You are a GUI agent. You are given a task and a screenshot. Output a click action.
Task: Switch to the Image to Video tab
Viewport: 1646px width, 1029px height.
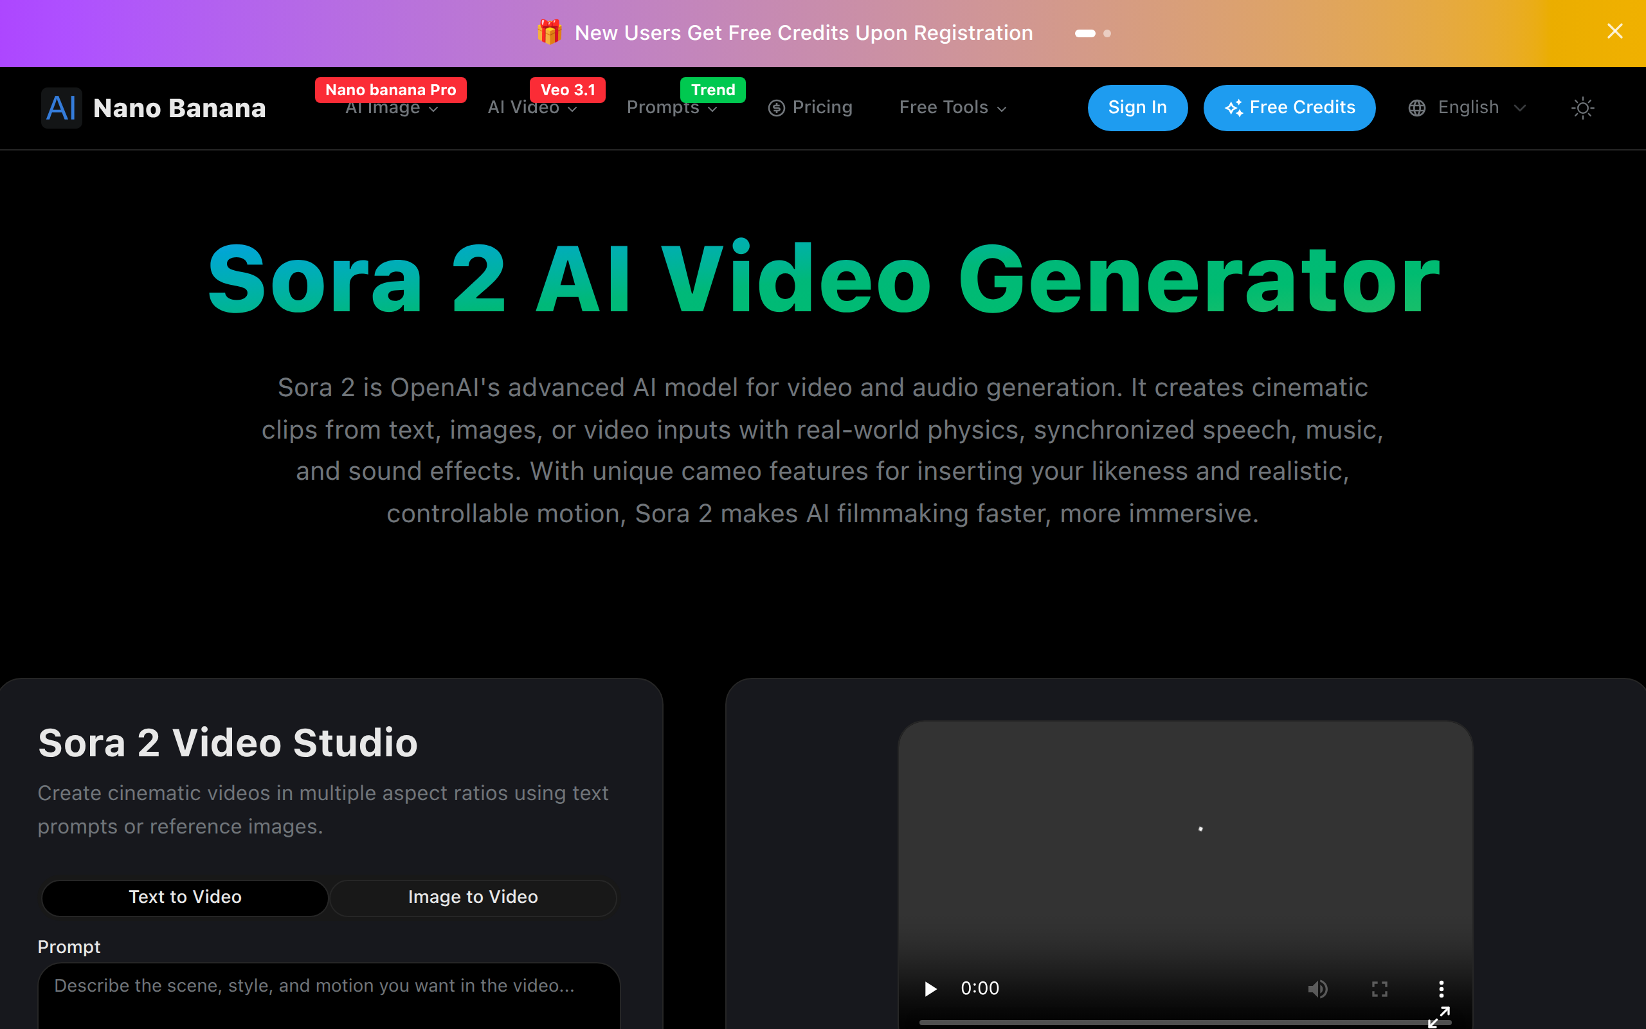click(473, 897)
